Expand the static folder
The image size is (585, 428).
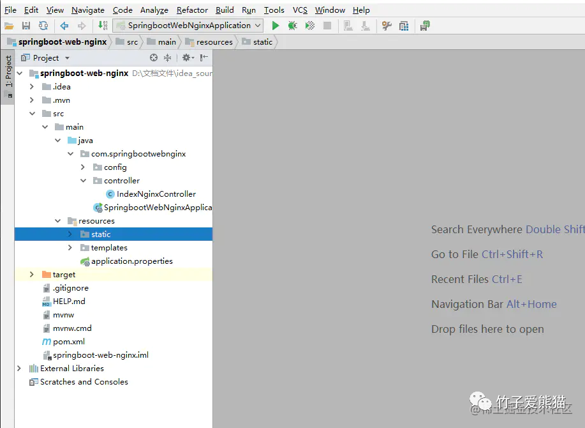(x=70, y=234)
